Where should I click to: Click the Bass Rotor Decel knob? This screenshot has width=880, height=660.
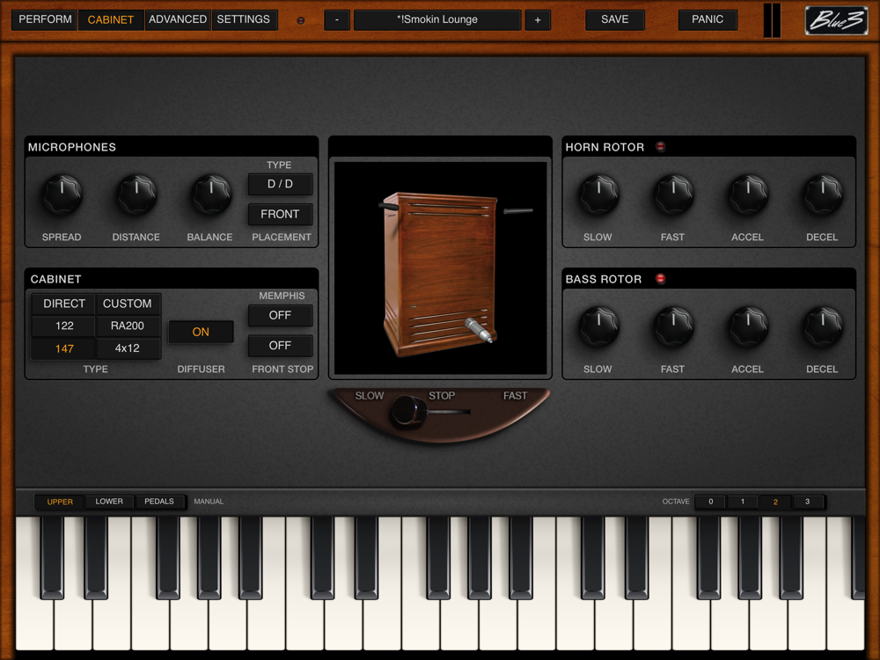click(823, 326)
